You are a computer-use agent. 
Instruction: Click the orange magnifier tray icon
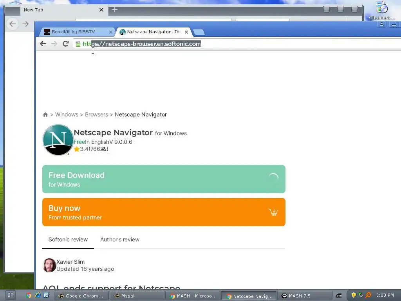click(x=368, y=295)
